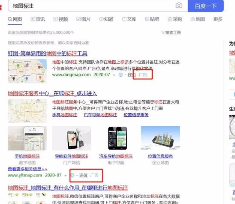
Task: Click the 3D city image above 企业地图
Action: point(161,138)
